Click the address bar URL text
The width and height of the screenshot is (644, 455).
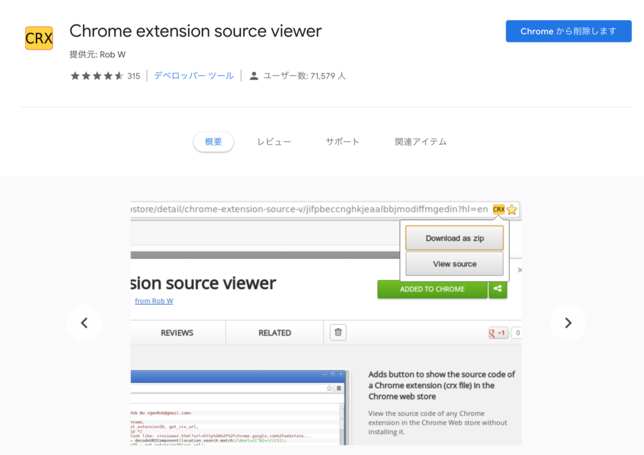tap(309, 209)
